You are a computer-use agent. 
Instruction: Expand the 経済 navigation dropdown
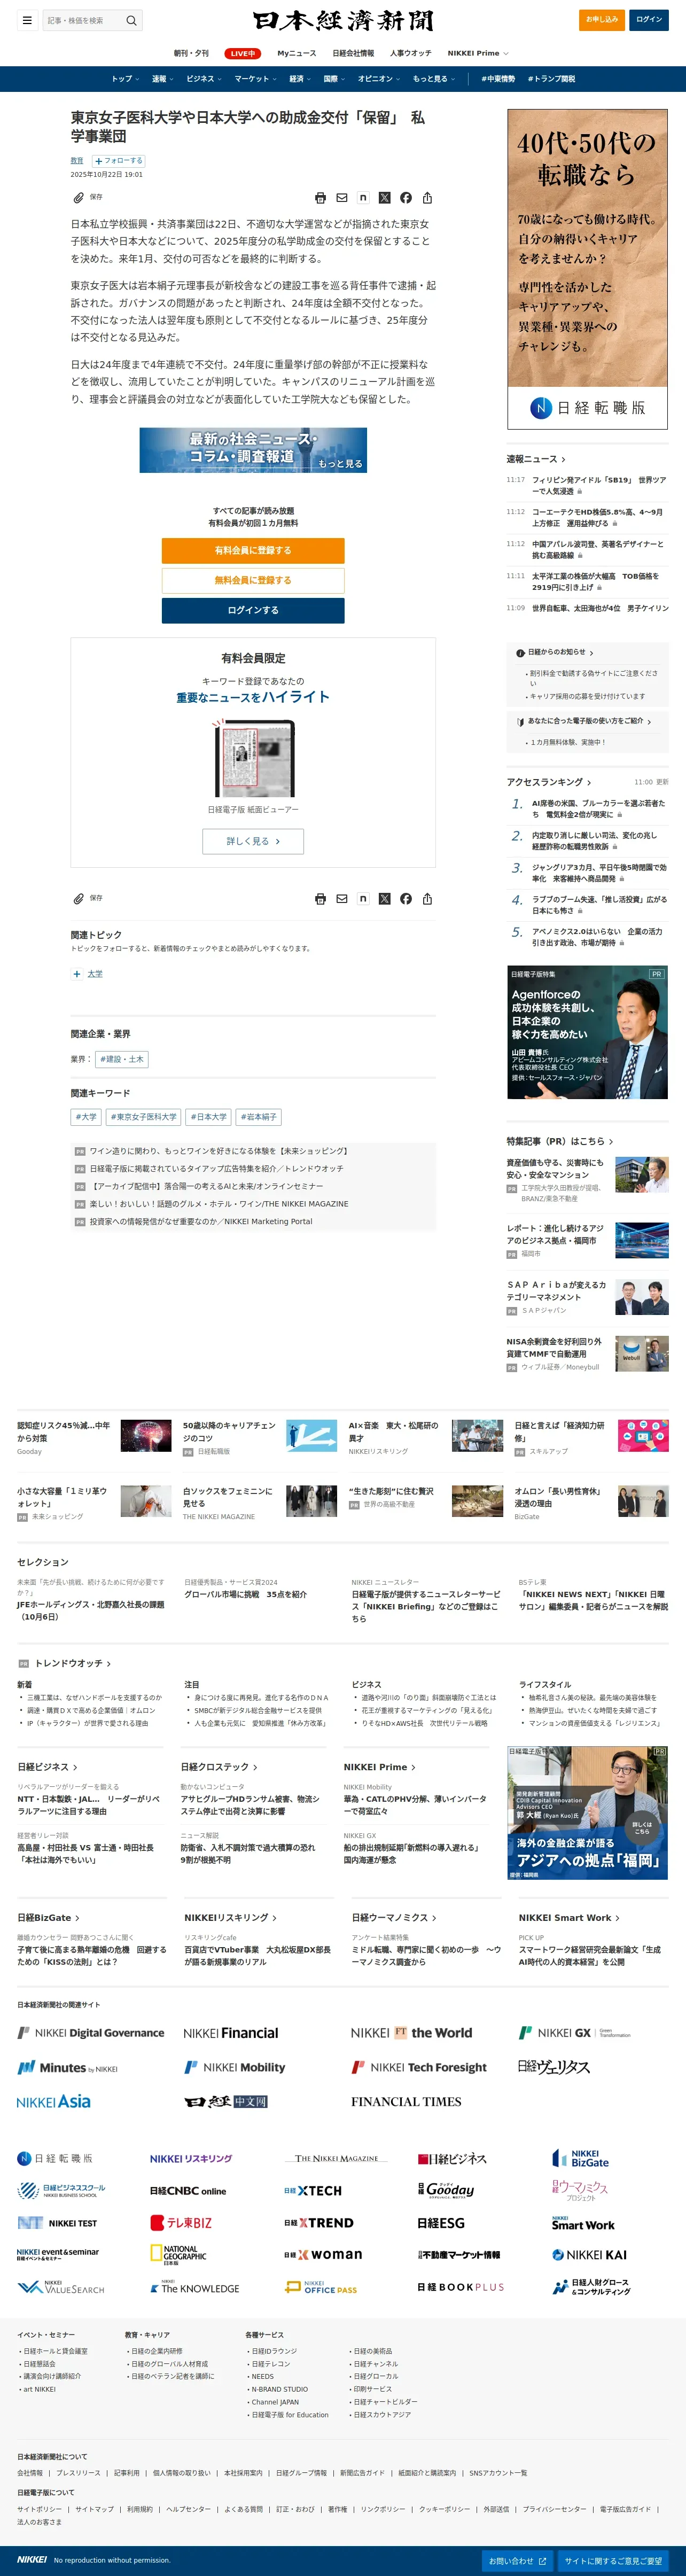300,79
